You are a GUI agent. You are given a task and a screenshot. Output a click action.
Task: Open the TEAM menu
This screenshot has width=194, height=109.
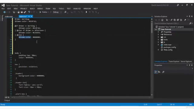click(48, 8)
